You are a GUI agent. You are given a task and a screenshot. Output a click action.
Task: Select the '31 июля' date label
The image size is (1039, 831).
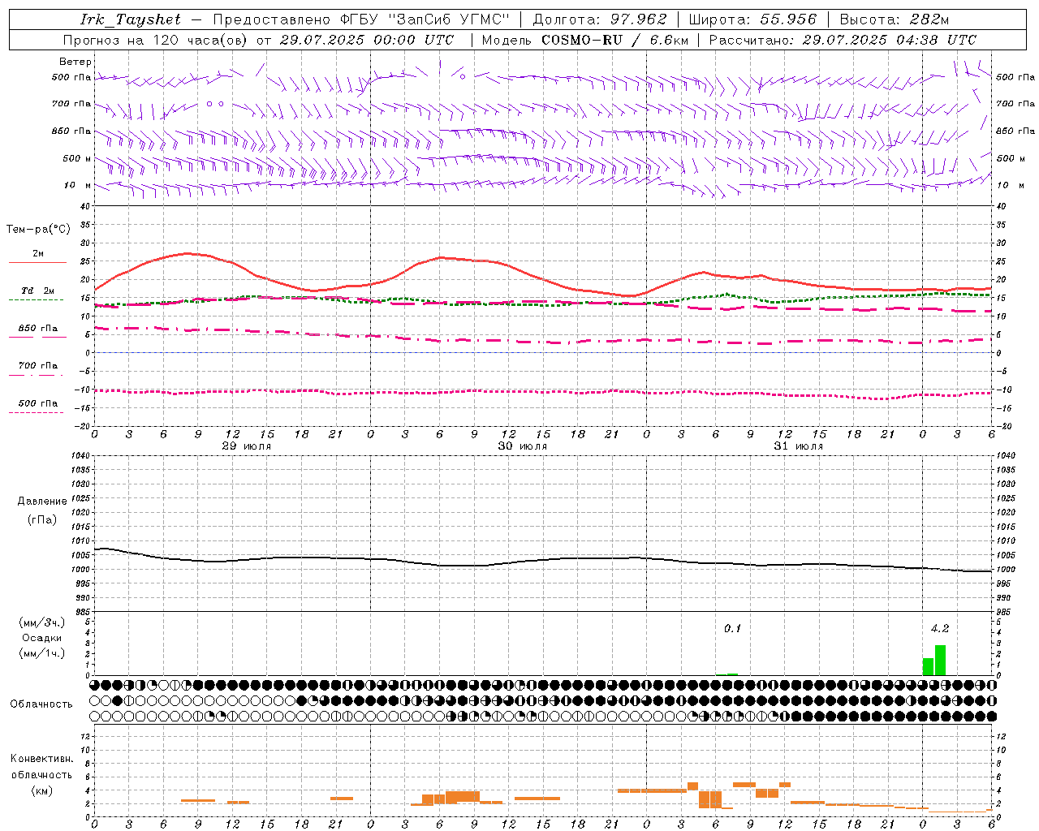(x=799, y=446)
